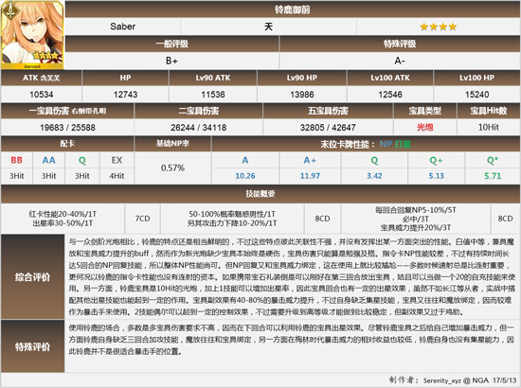
Task: Click the '天' attribute cell
Action: (268, 26)
